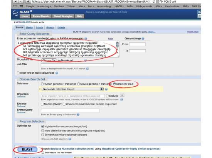Click the Query subrange To field
The height and width of the screenshot is (158, 212).
(137, 51)
